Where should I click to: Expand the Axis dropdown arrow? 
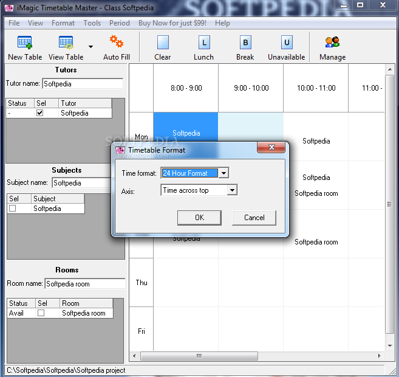(232, 190)
